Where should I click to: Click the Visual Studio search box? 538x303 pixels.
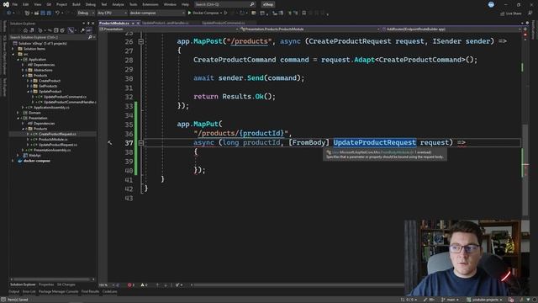pyautogui.click(x=224, y=4)
